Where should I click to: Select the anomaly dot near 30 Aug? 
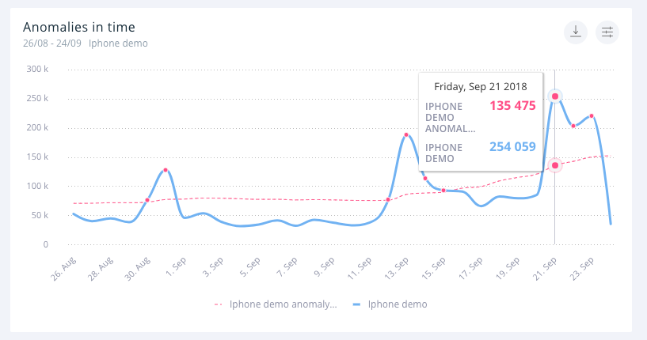tap(147, 200)
